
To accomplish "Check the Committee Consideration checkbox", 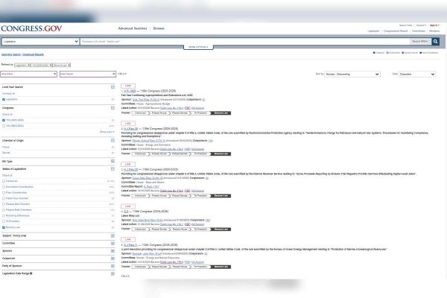I will coord(4,187).
